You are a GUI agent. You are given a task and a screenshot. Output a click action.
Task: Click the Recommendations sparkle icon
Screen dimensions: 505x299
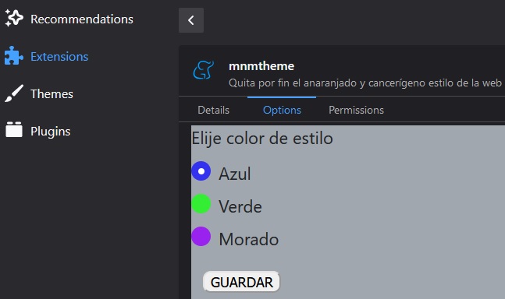point(14,18)
